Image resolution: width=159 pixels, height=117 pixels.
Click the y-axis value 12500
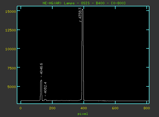[x=11, y=30]
